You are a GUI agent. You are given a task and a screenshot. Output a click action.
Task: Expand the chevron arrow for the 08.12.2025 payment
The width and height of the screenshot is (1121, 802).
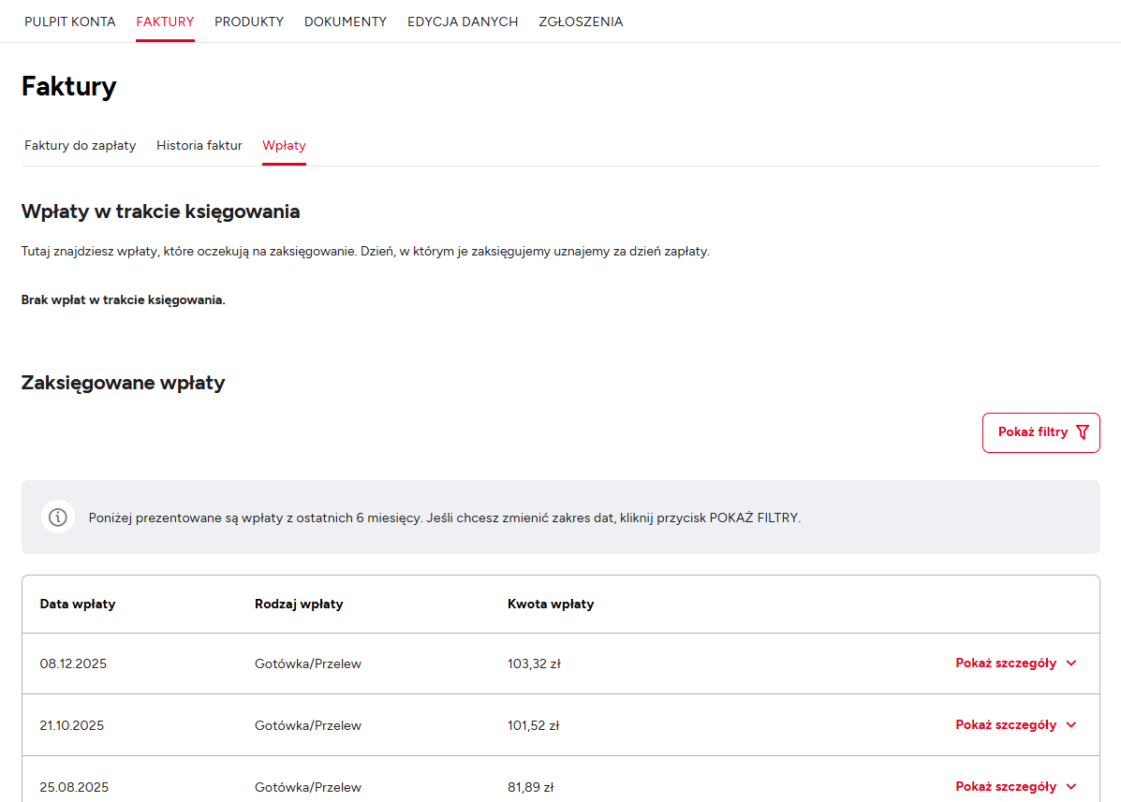click(x=1071, y=663)
